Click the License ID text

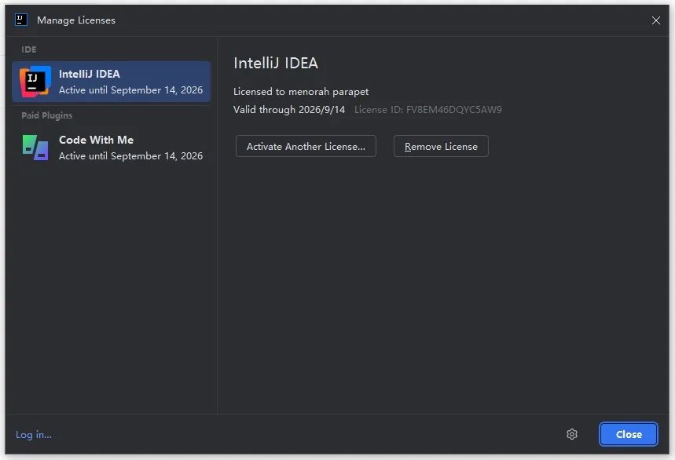(x=428, y=110)
